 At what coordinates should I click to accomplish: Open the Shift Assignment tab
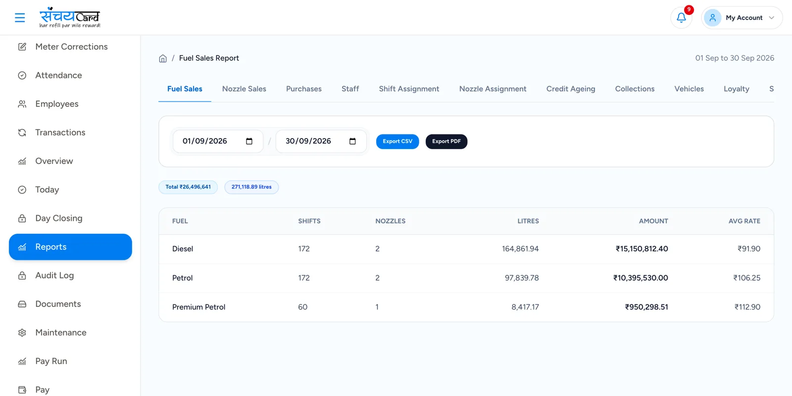(x=409, y=89)
